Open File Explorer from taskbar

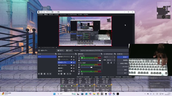94,94
